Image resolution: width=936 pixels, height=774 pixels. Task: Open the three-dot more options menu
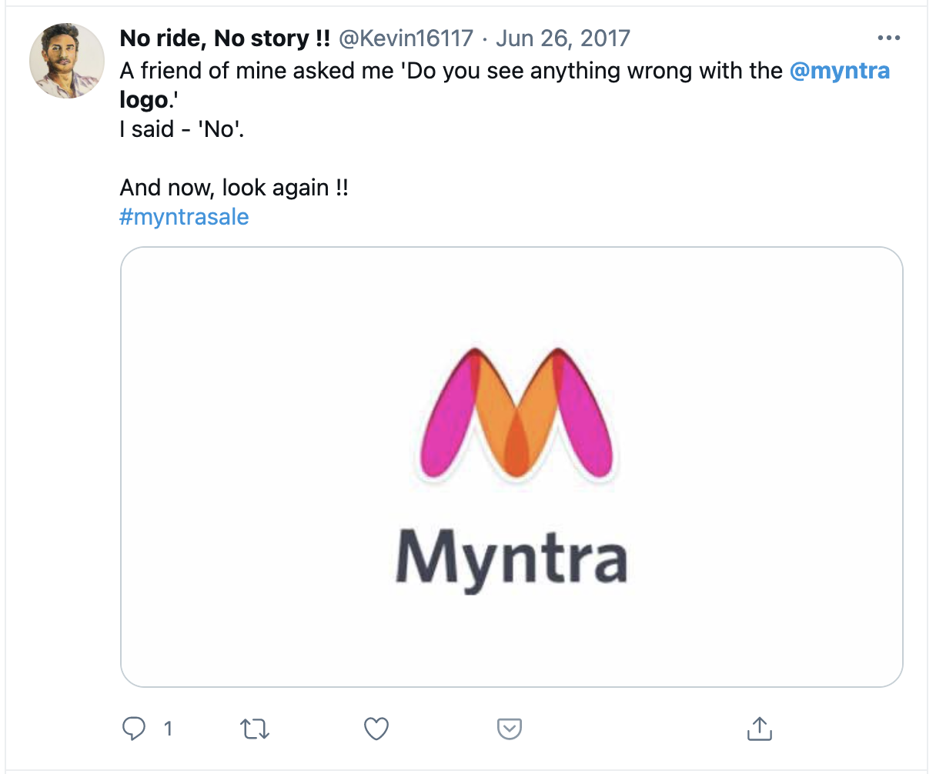pos(889,38)
